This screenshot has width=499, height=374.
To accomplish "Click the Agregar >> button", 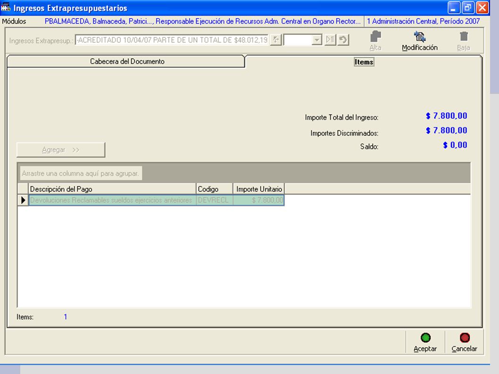I will coord(61,150).
